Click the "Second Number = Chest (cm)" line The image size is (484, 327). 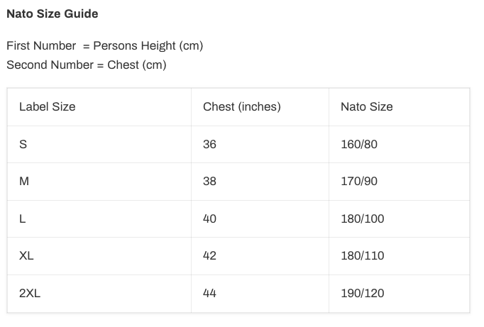pos(86,65)
